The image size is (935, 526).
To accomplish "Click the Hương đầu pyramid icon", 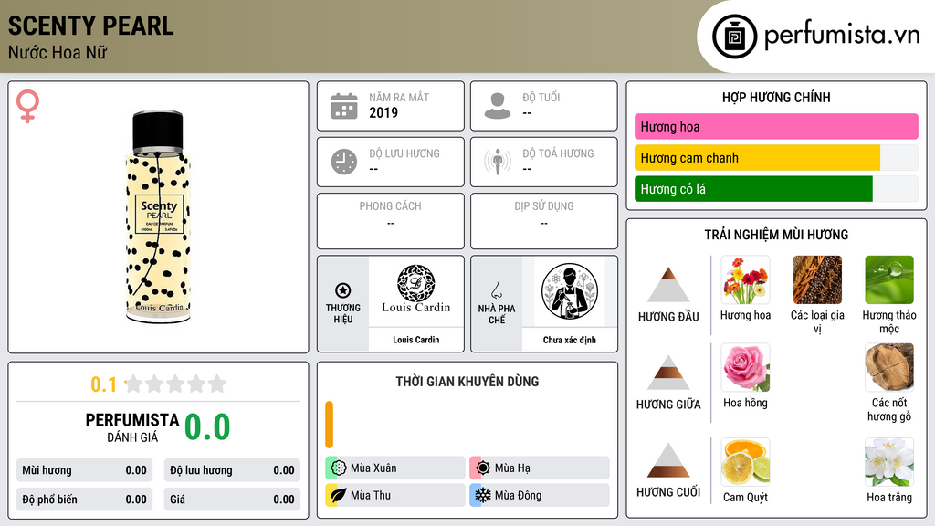I will tap(668, 285).
